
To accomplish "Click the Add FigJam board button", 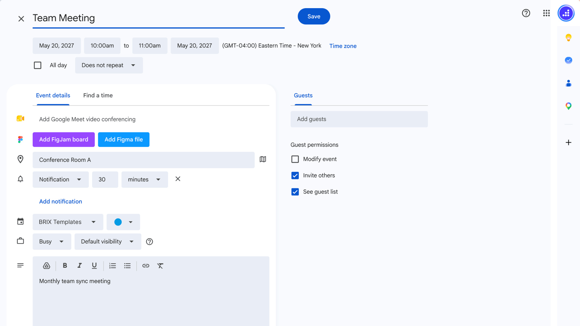I will click(x=63, y=139).
